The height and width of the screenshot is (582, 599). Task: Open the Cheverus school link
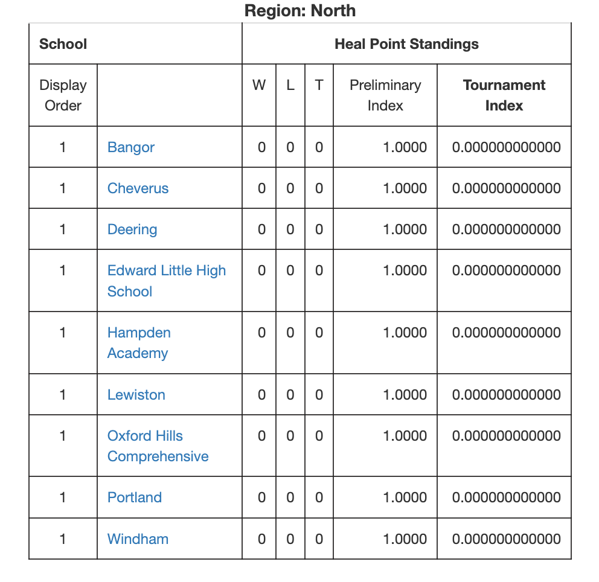[x=138, y=188]
